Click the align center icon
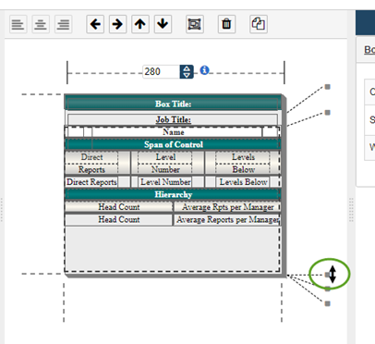 (41, 24)
